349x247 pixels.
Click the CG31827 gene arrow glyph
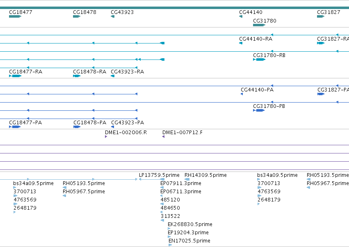(x=321, y=16)
